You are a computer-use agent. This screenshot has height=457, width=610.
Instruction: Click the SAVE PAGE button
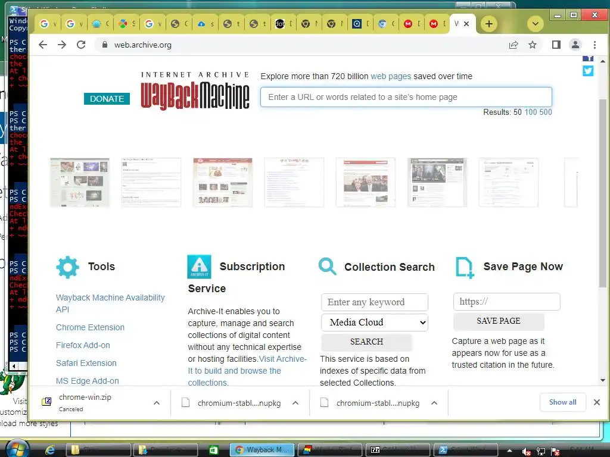499,321
